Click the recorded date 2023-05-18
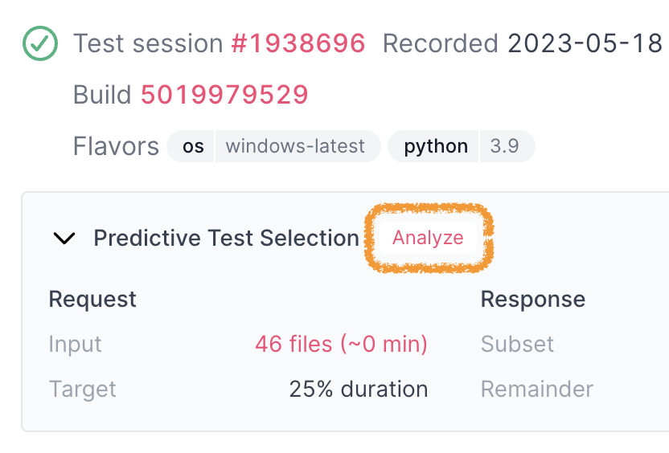 (x=585, y=43)
